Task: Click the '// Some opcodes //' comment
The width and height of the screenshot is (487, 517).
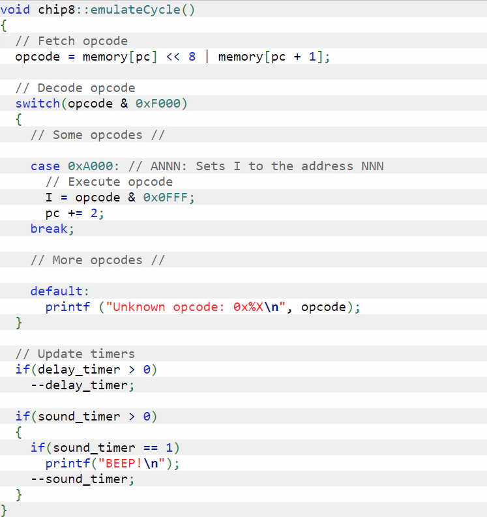Action: 98,135
